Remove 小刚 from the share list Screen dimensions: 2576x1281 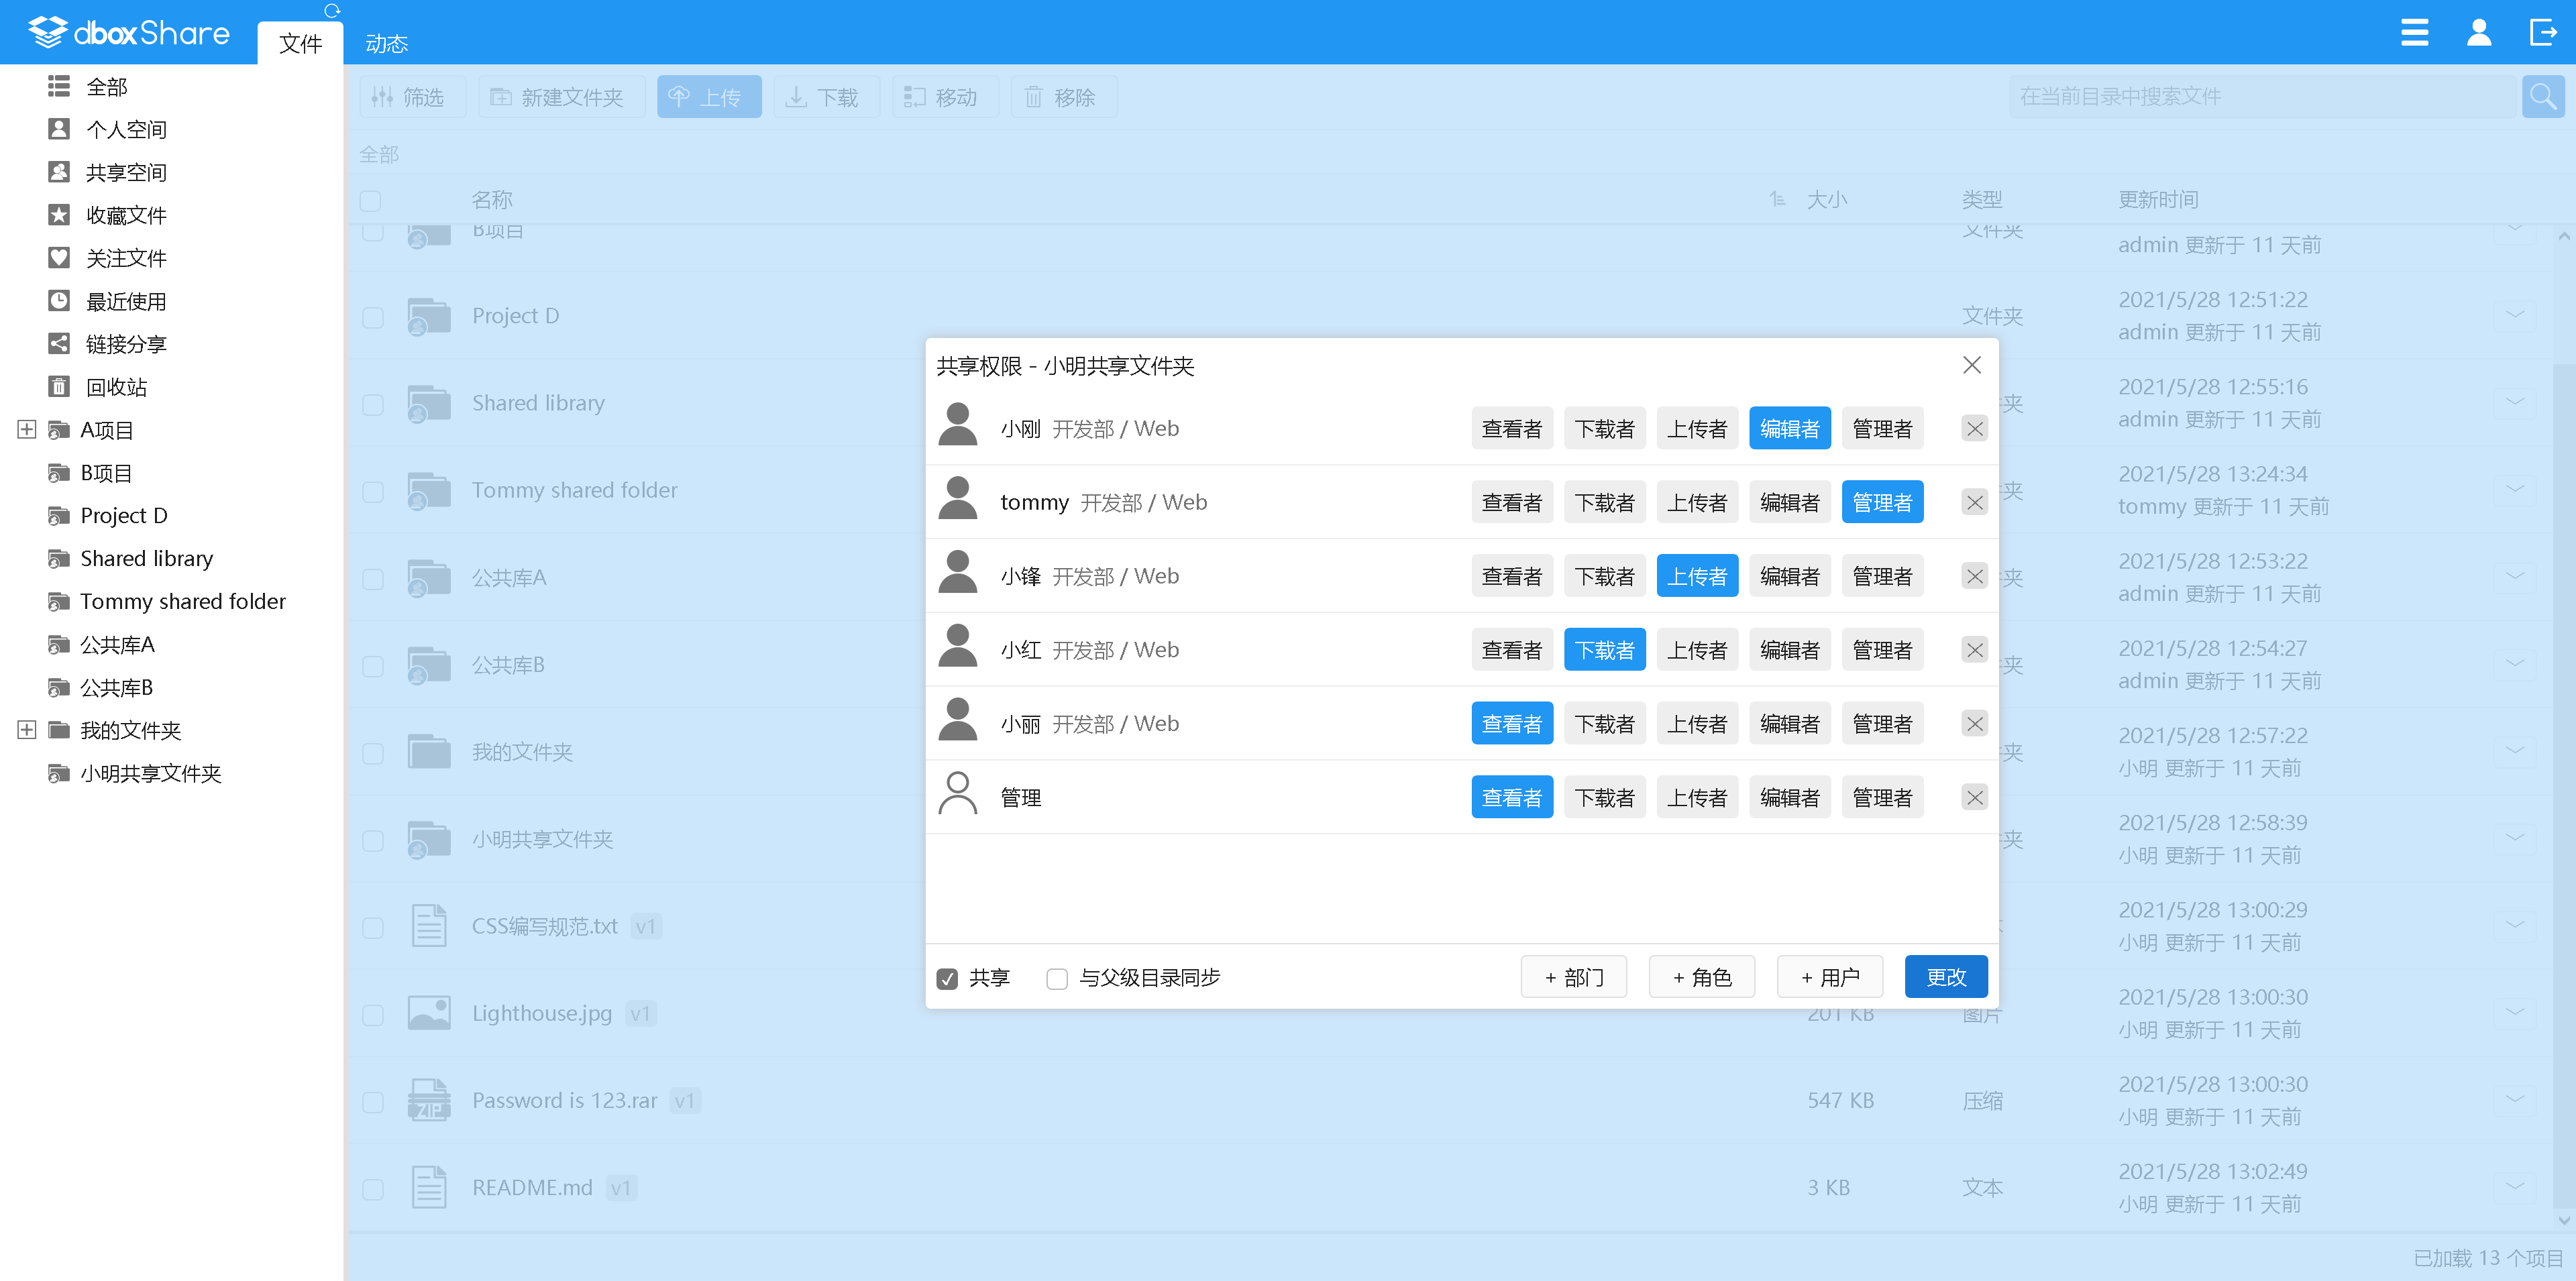1974,429
